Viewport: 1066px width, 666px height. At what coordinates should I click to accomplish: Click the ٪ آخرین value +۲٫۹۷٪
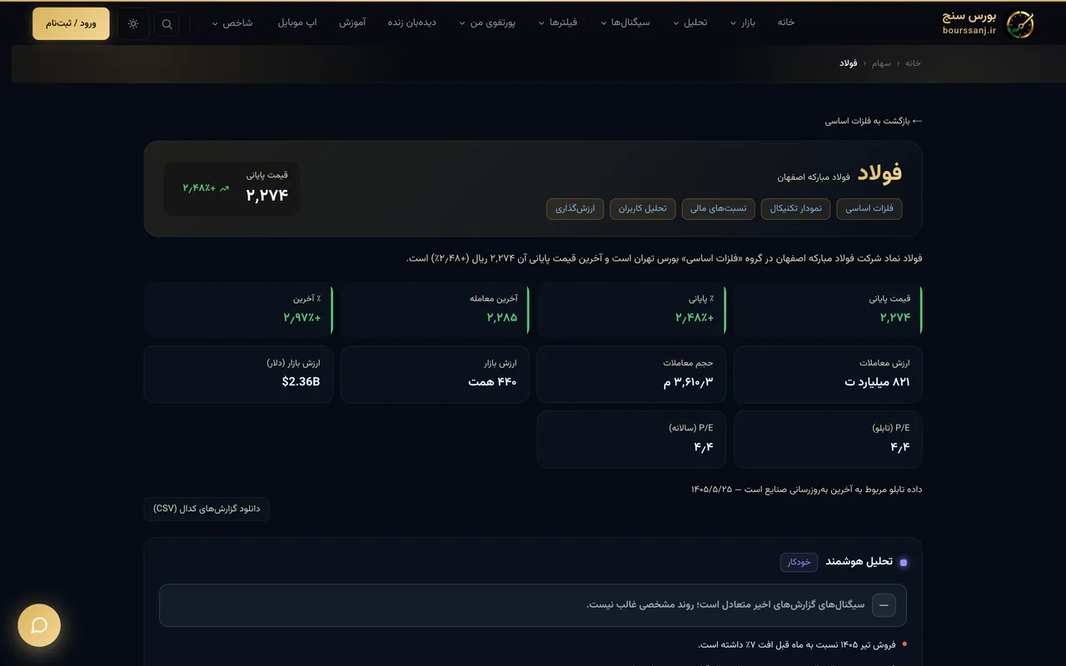point(301,317)
